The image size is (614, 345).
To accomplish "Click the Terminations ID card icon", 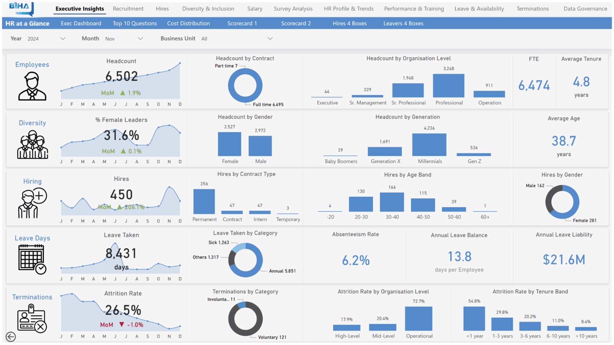I will click(x=32, y=318).
